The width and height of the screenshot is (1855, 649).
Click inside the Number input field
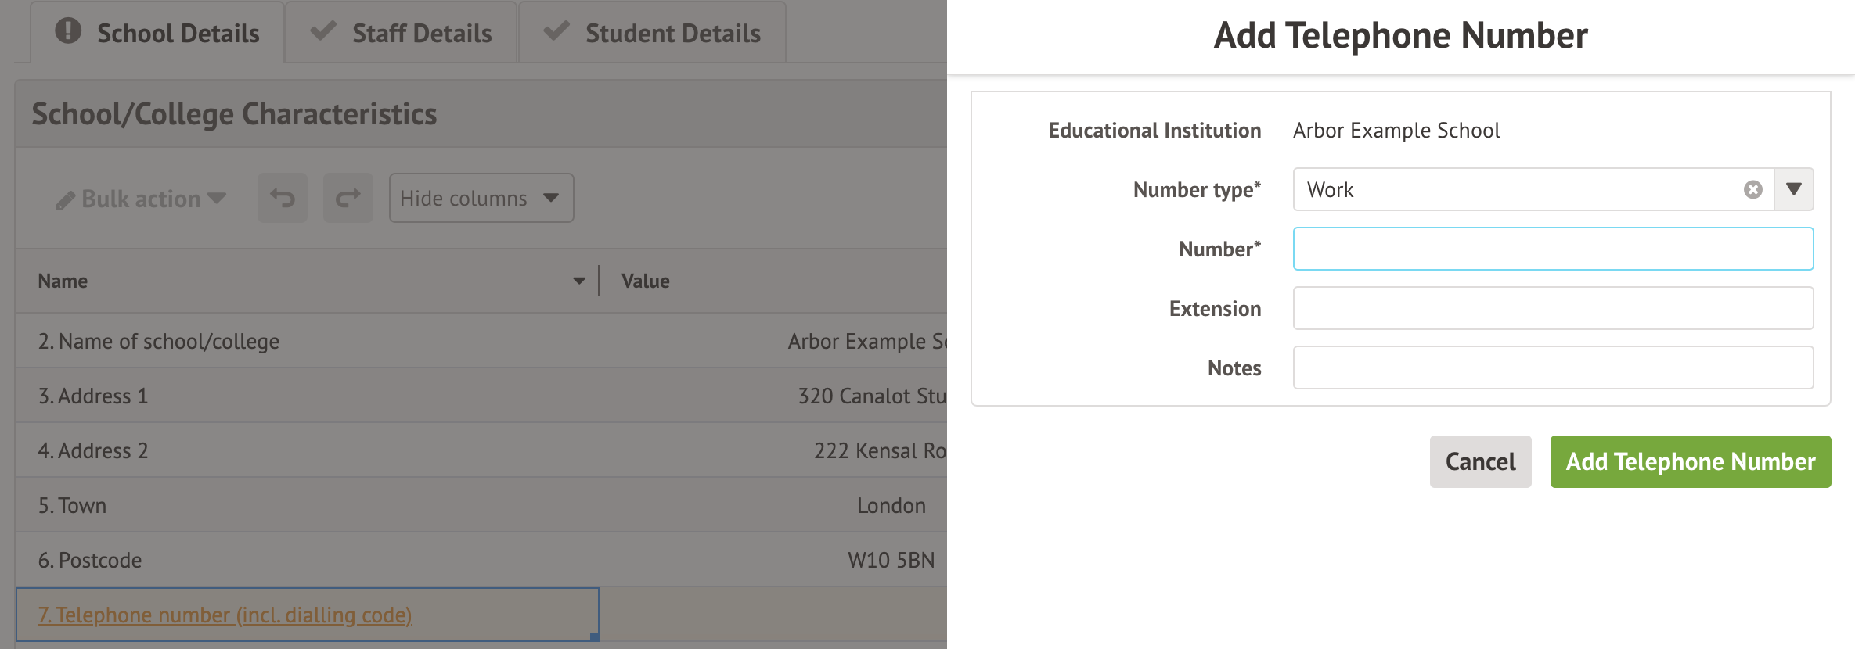(x=1553, y=248)
